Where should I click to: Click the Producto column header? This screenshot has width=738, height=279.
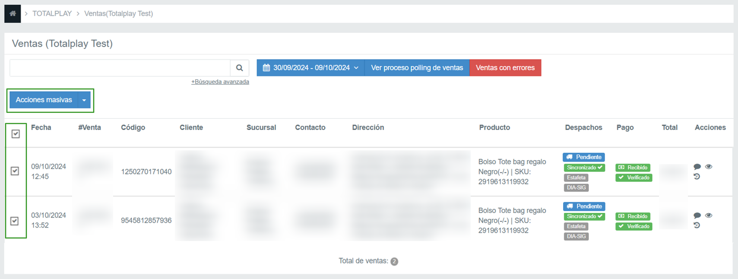[x=494, y=127]
